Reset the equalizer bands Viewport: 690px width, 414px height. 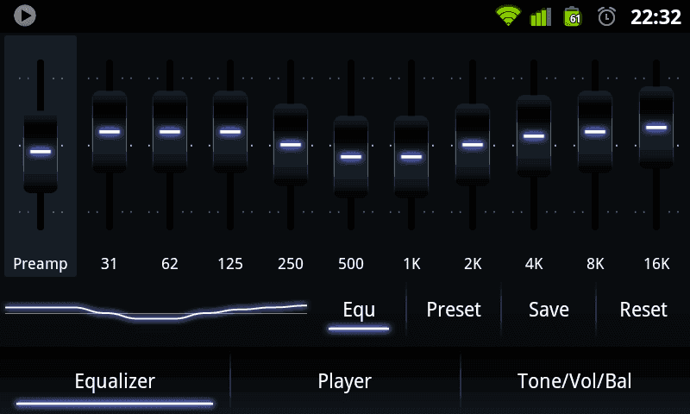pos(643,310)
